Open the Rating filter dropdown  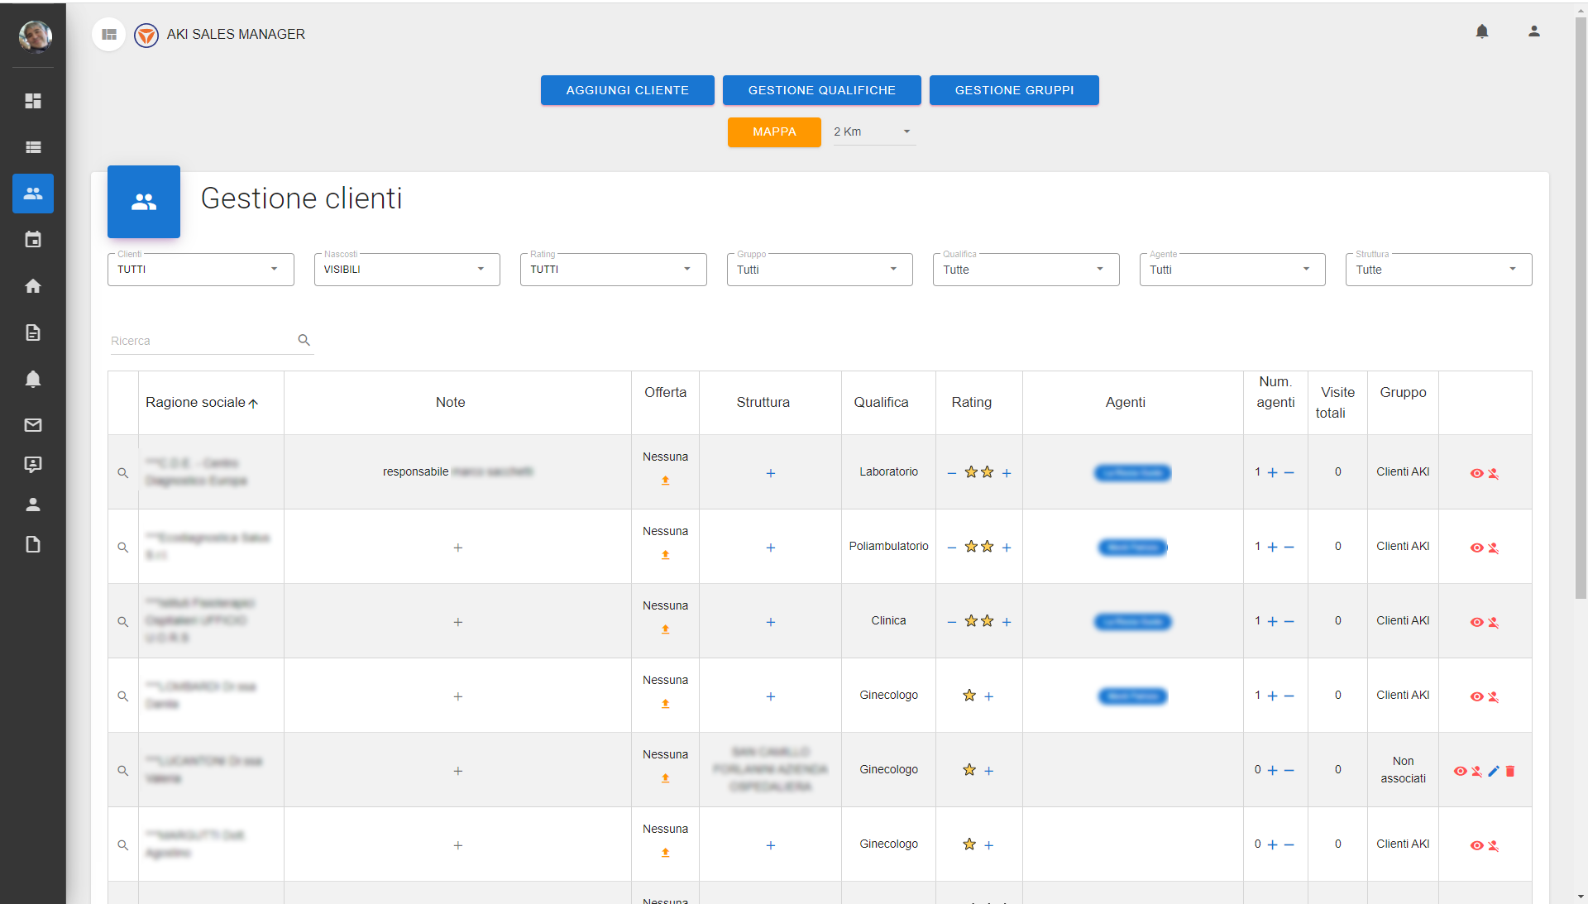point(614,270)
